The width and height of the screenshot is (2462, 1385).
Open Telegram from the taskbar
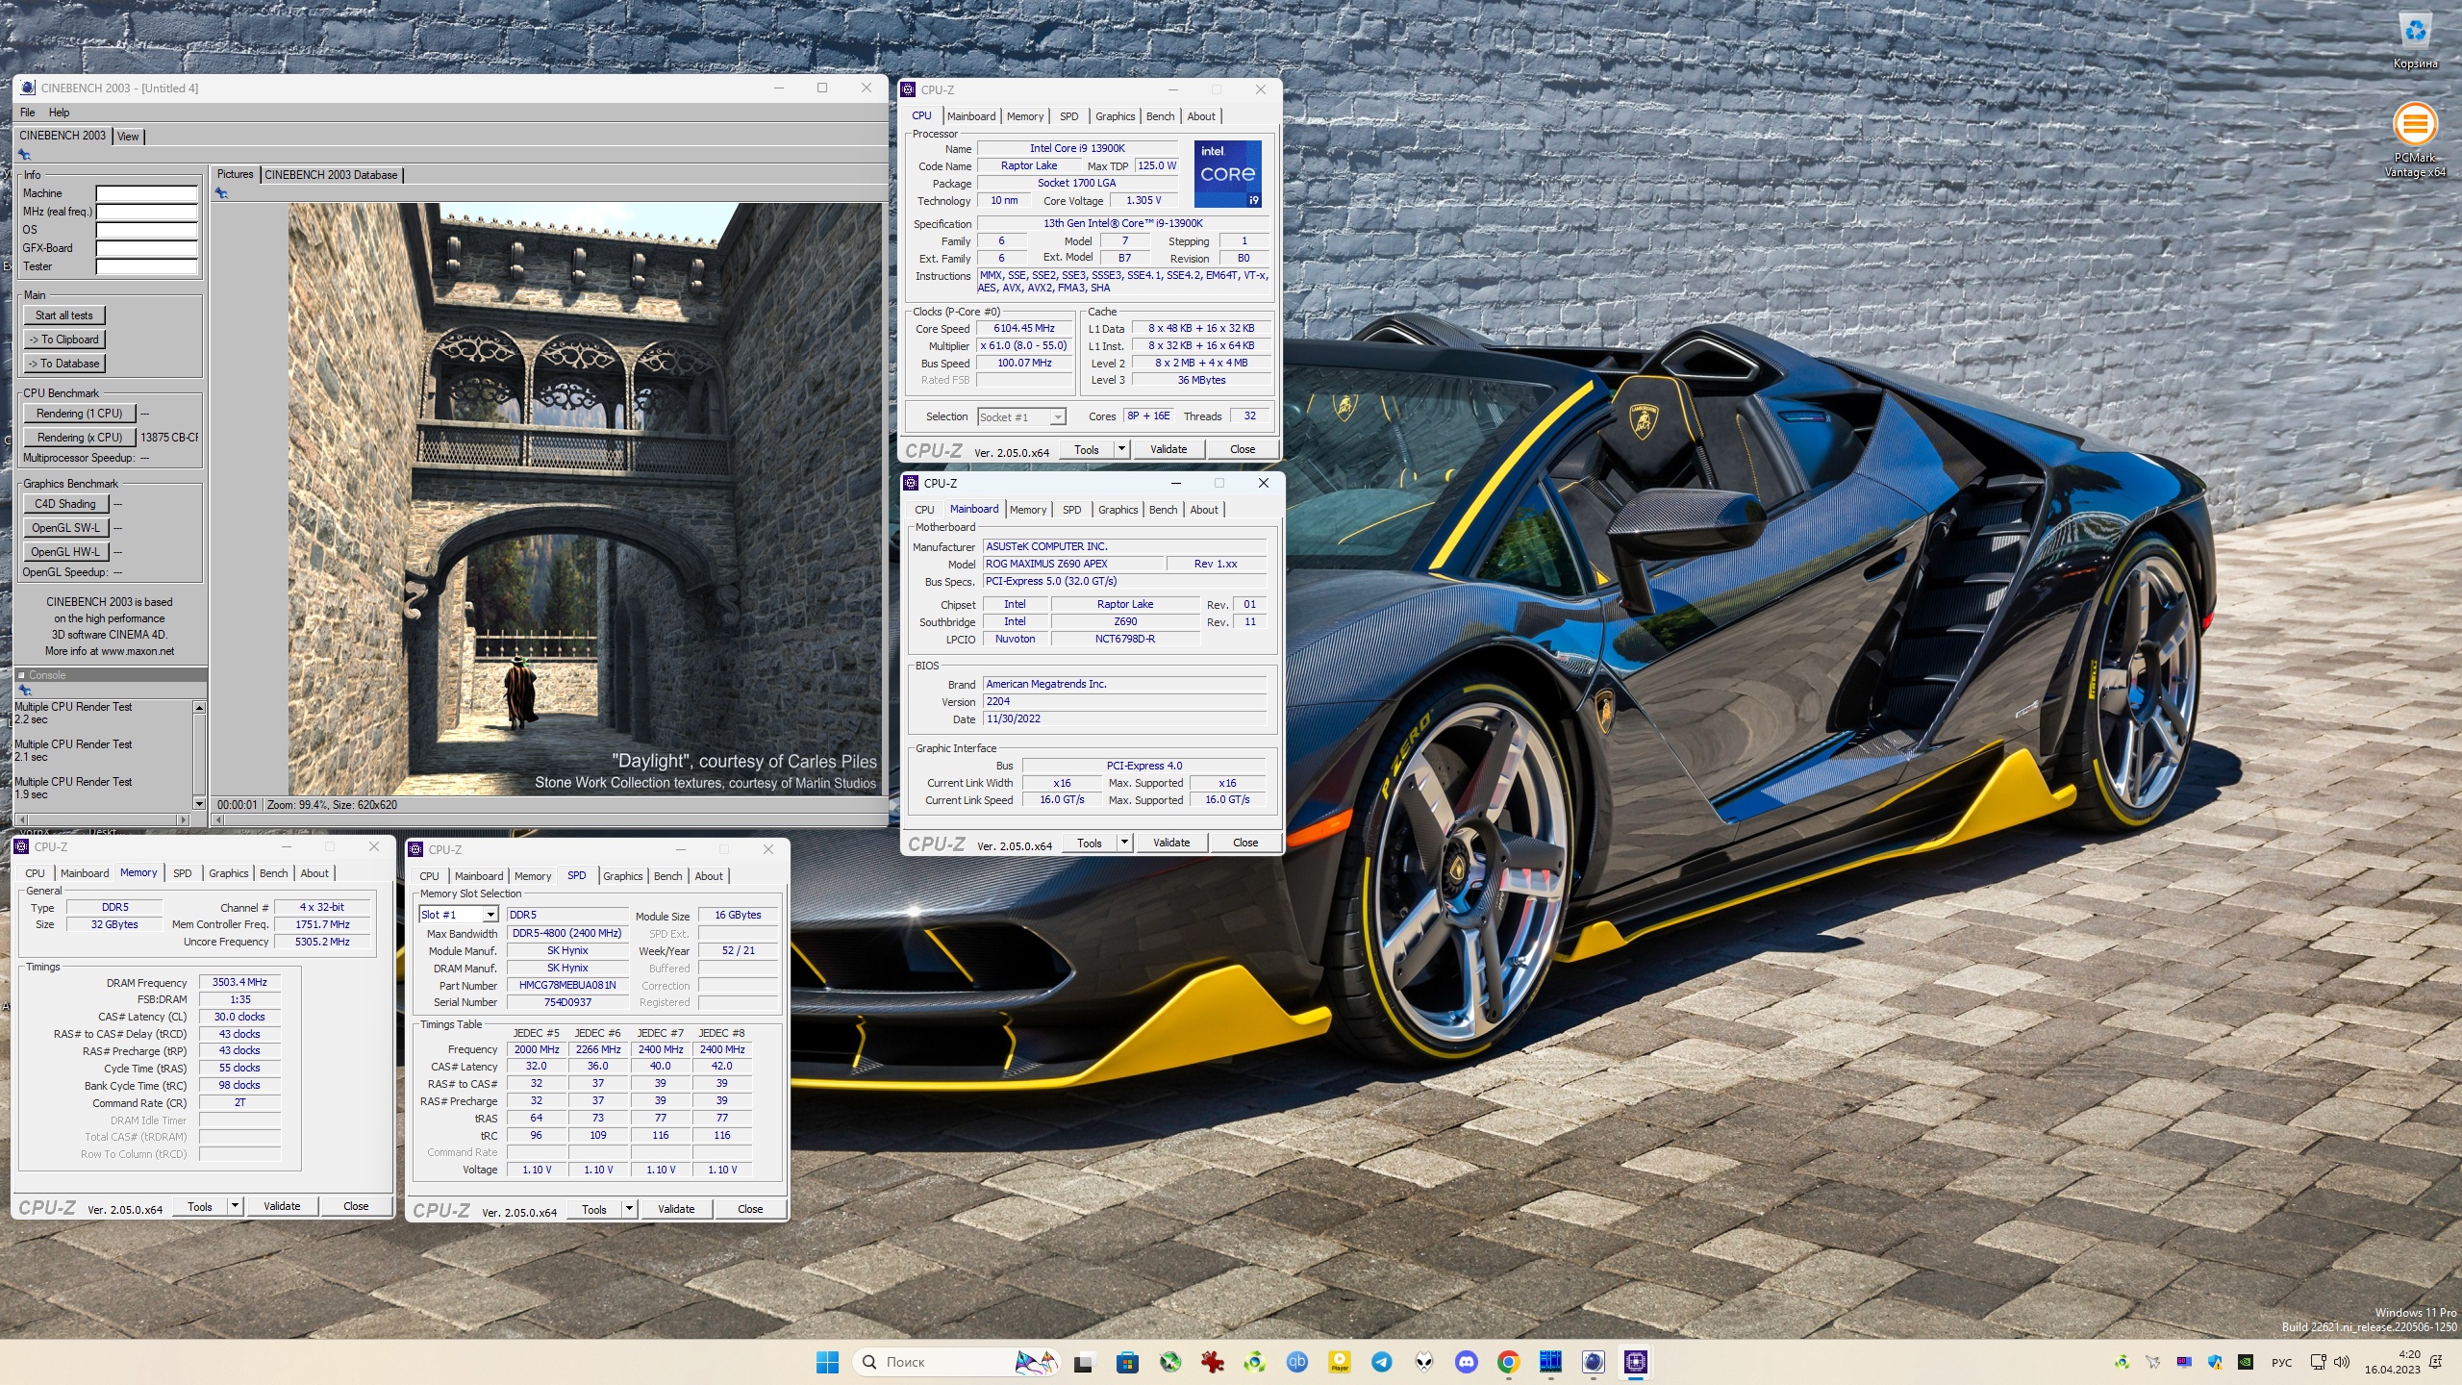pos(1382,1362)
